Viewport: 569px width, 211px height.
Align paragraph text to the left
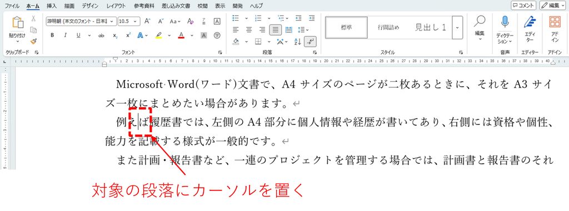(236, 30)
